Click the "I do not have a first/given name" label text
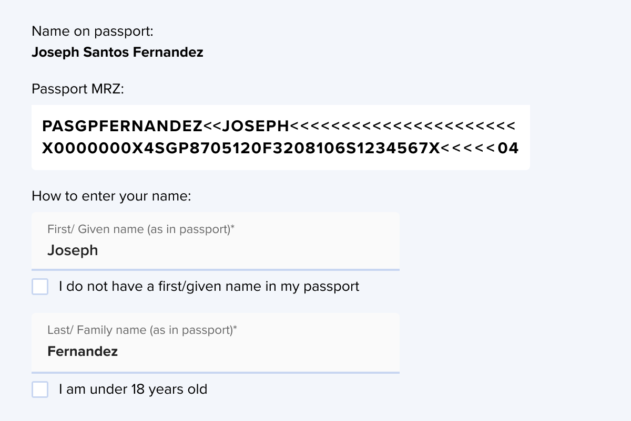This screenshot has width=631, height=421. [x=209, y=287]
